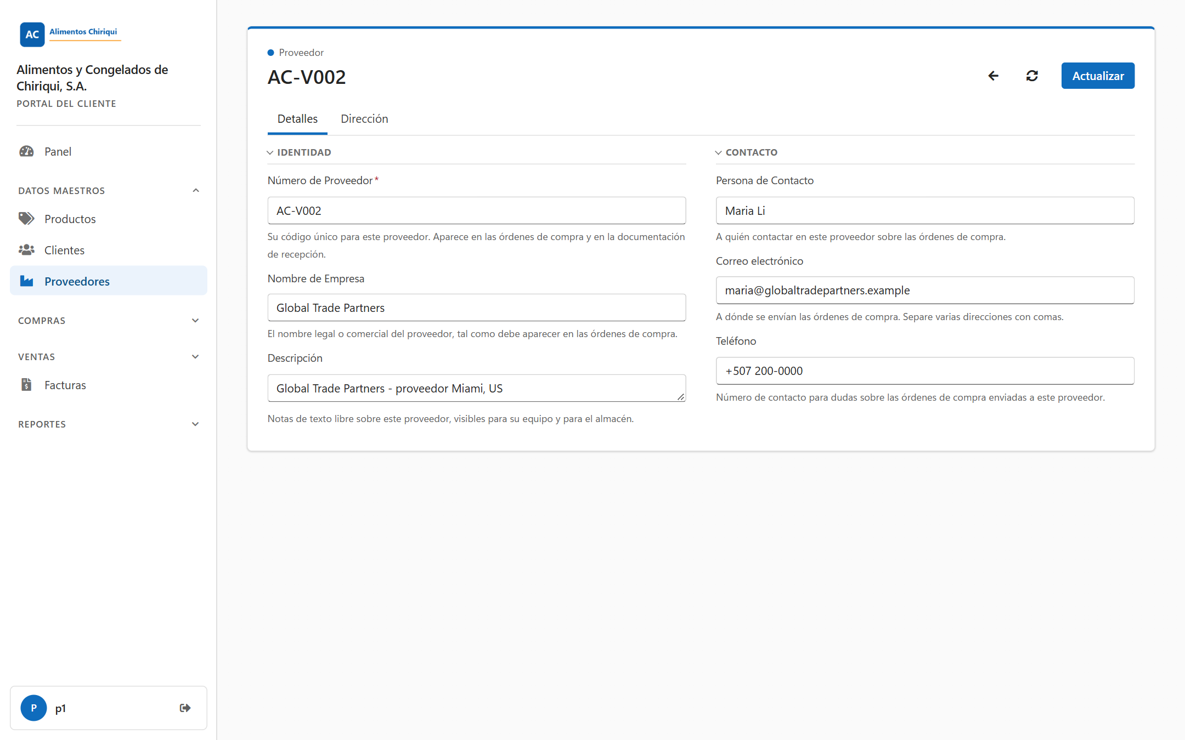This screenshot has width=1185, height=740.
Task: Click the logout icon next to p1
Action: (185, 708)
